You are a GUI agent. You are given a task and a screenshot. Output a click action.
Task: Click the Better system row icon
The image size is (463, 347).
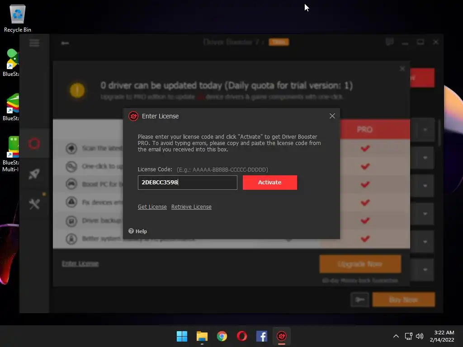71,239
